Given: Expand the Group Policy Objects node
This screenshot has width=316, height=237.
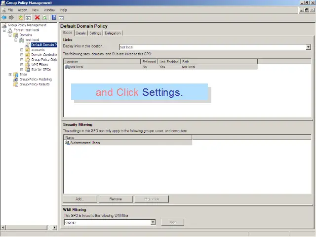Looking at the screenshot, I should pyautogui.click(x=22, y=60).
